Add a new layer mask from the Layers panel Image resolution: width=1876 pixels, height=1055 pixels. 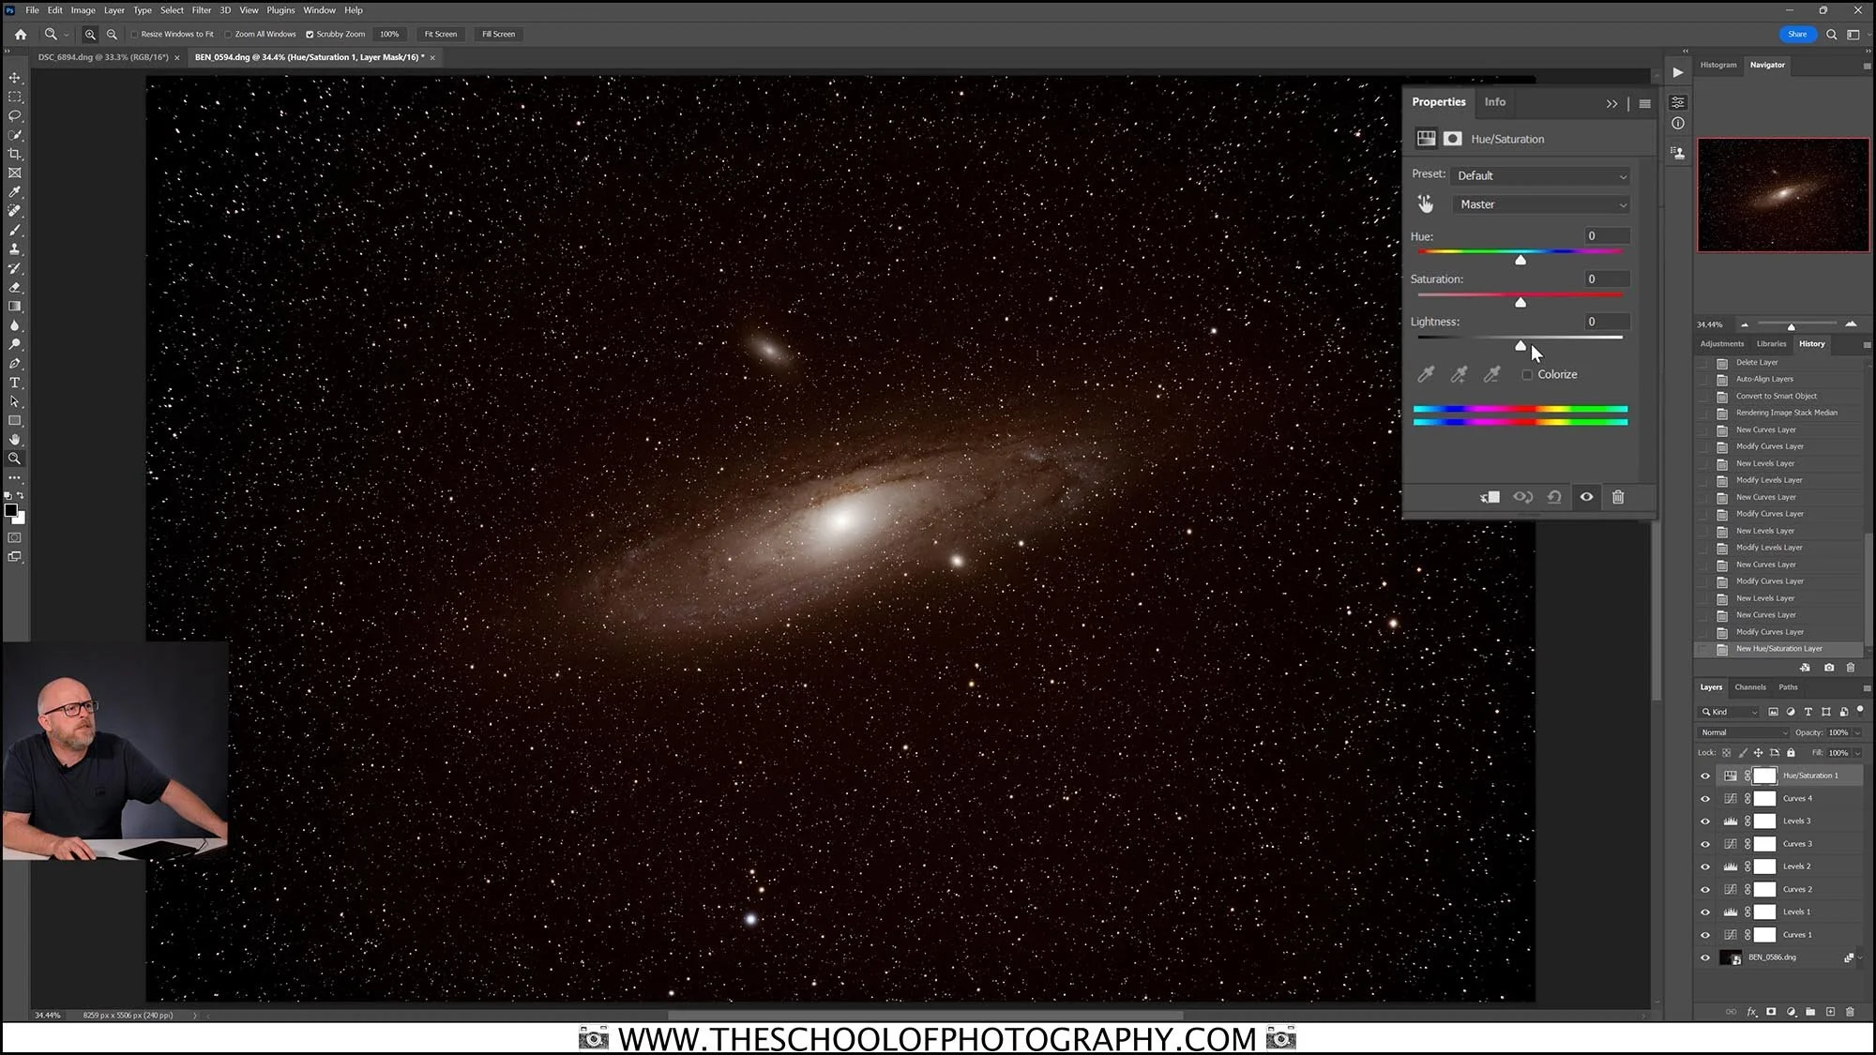point(1771,1012)
